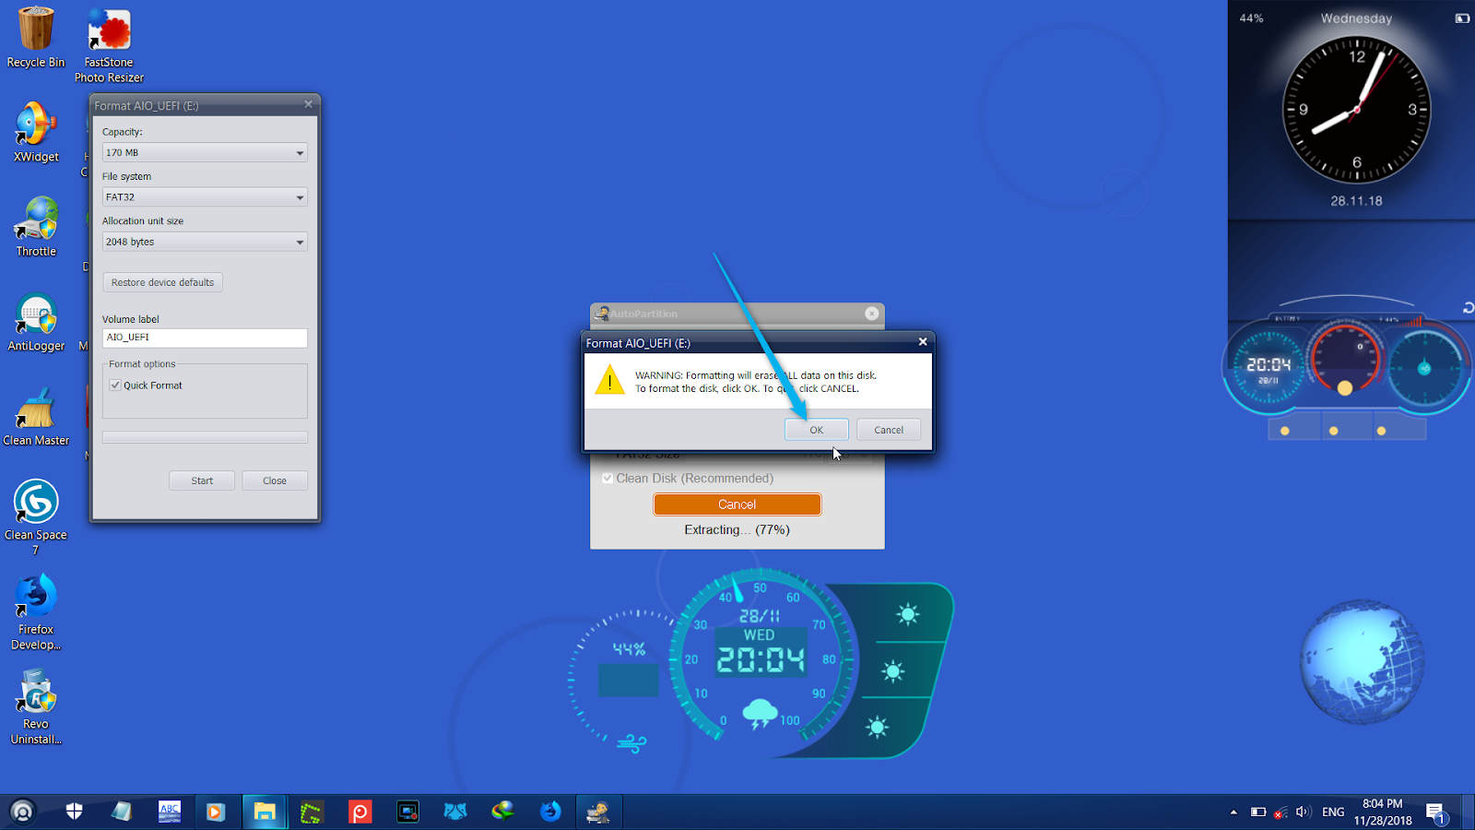The width and height of the screenshot is (1475, 830).
Task: Open Firefox from the taskbar
Action: (x=551, y=812)
